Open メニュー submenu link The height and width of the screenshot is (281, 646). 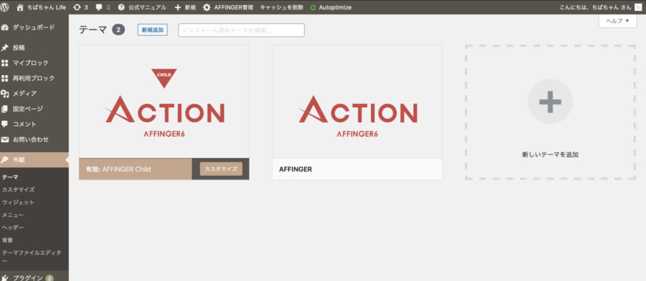pyautogui.click(x=13, y=215)
